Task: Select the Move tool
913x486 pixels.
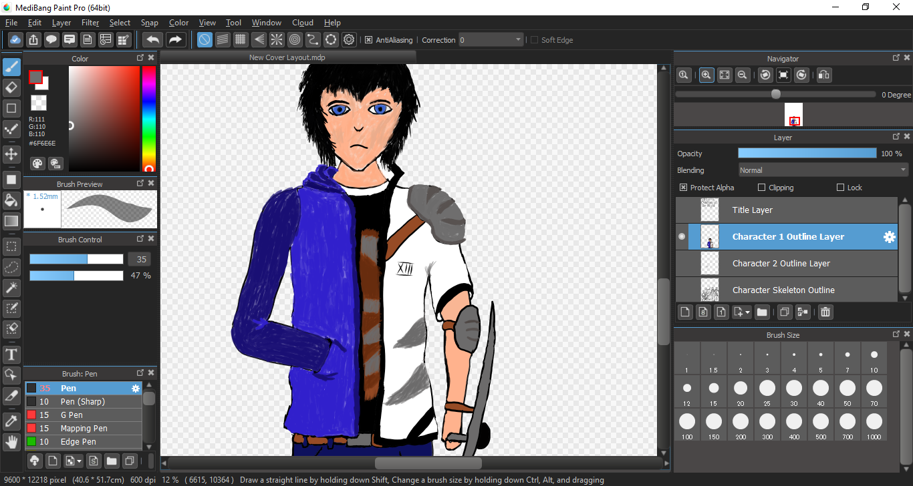Action: (x=11, y=154)
